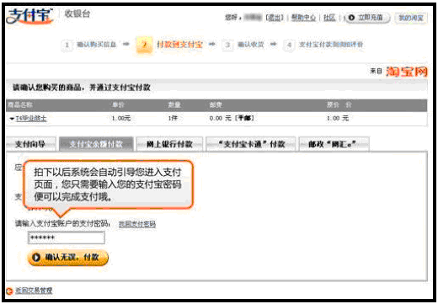The height and width of the screenshot is (304, 438).
Task: Click the 邮费 column header
Action: pos(216,105)
